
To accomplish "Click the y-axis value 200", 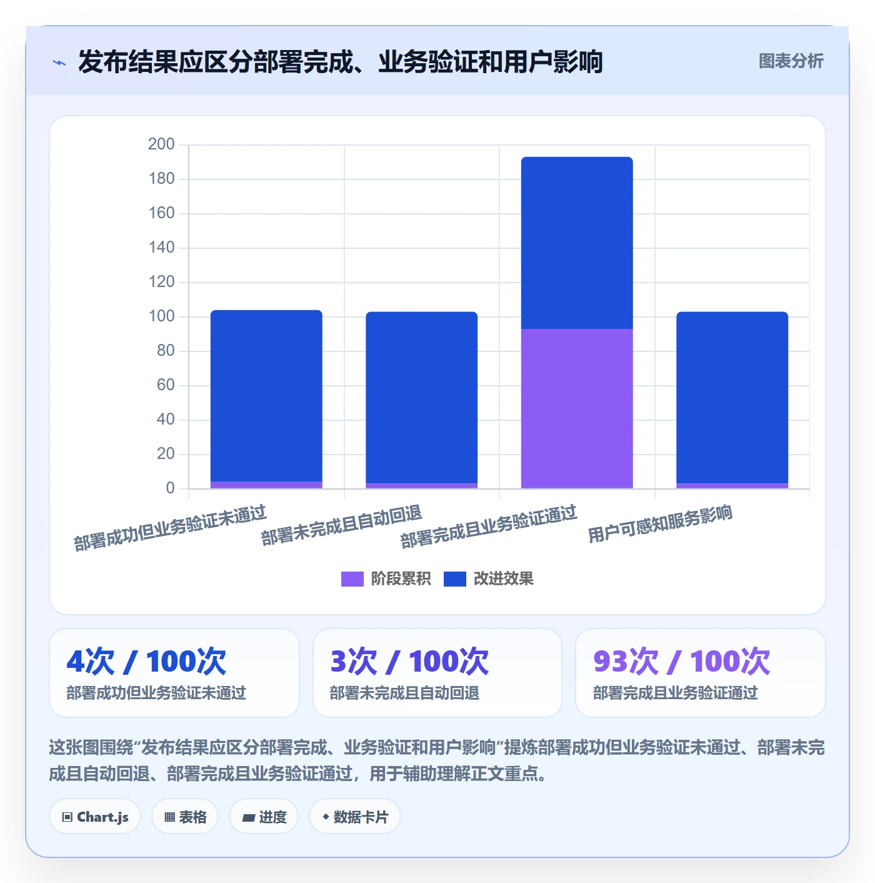I will (161, 144).
